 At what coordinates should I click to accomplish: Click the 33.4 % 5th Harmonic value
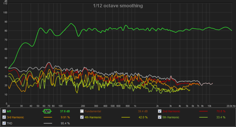(221, 117)
